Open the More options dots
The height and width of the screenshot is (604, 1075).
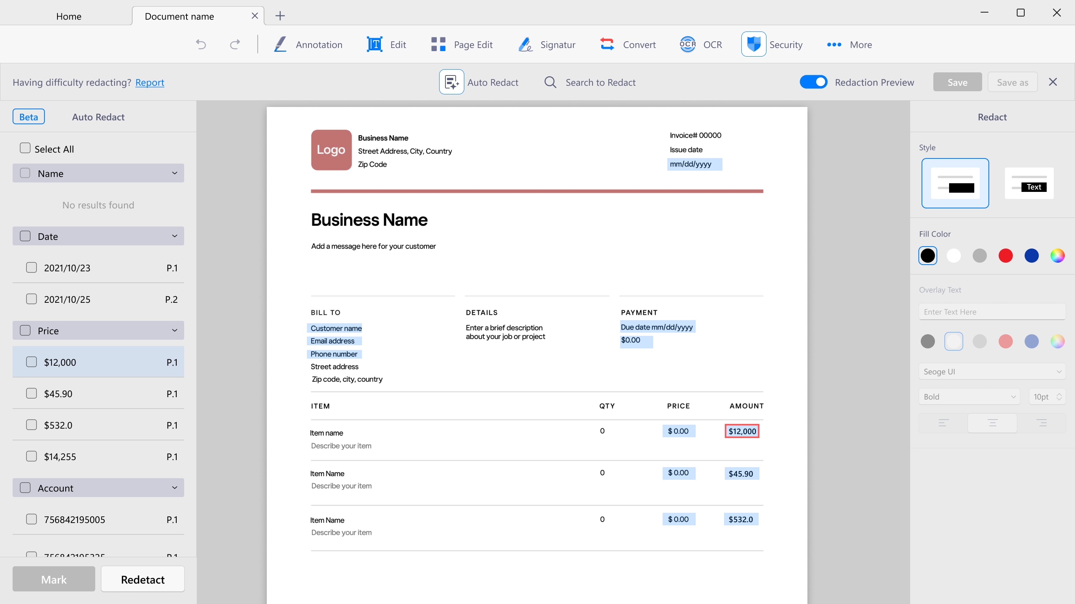[834, 45]
